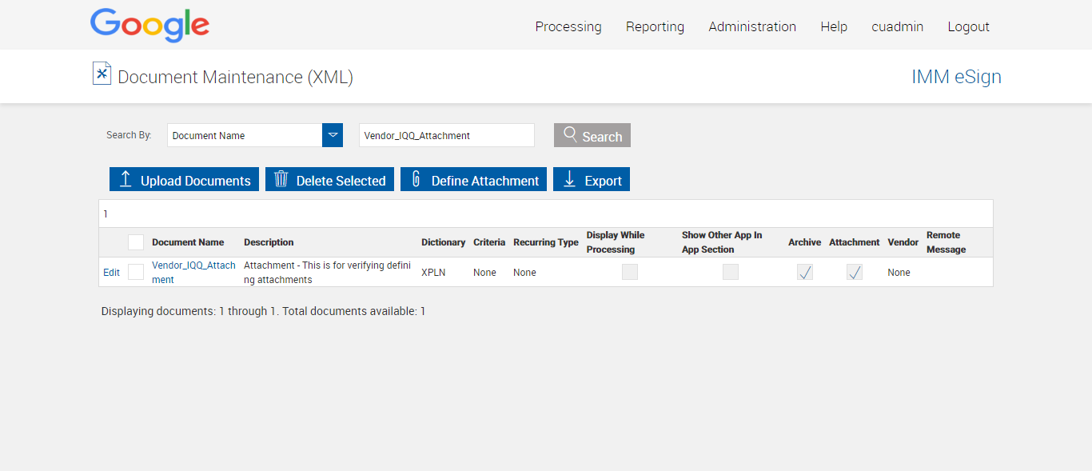Go to page 1 of results
The width and height of the screenshot is (1092, 471).
pos(106,214)
